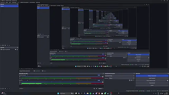This screenshot has width=169, height=95.
Task: Move source down in the Fuentes toolbar
Action: tap(10, 89)
